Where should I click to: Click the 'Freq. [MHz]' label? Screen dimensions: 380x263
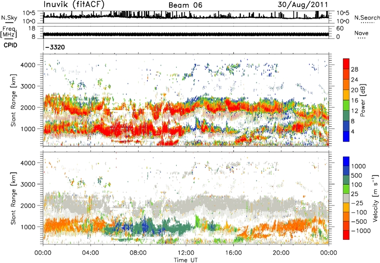[x=9, y=32]
